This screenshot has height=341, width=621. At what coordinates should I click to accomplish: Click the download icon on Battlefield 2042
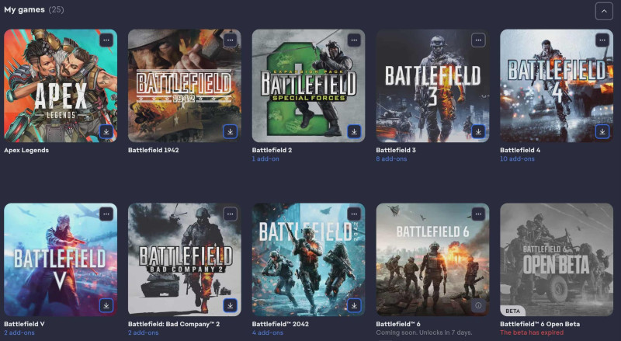click(354, 305)
